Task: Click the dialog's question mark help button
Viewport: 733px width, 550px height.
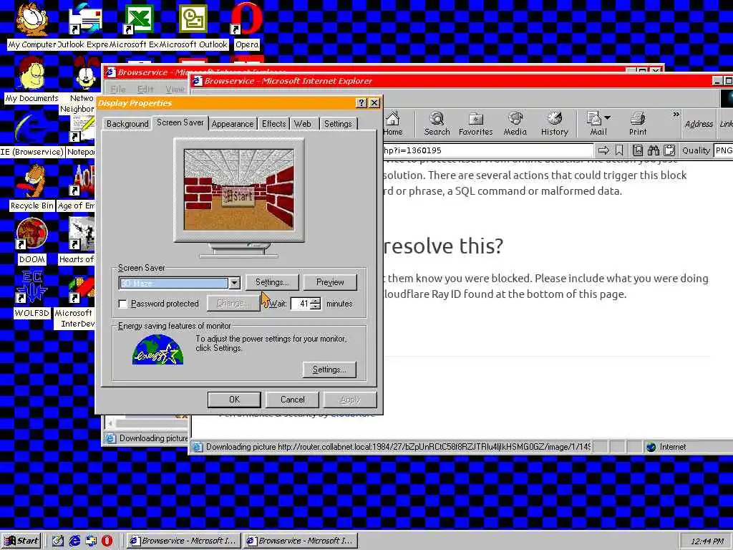Action: click(x=361, y=103)
